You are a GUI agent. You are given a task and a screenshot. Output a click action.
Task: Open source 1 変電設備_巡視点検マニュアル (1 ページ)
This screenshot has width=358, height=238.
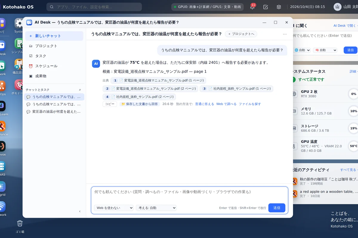158,80
